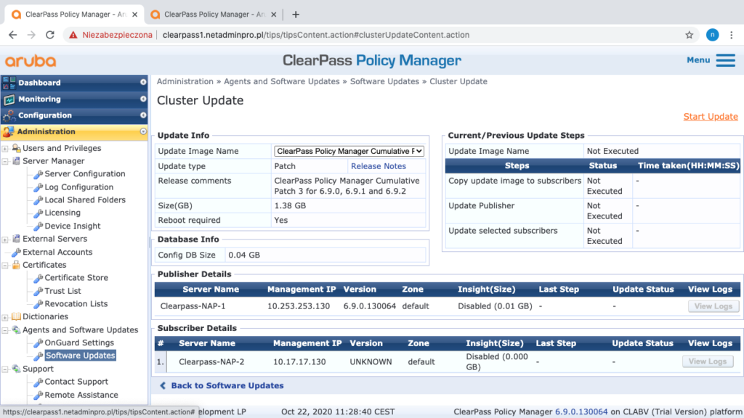Click the Configuration section icon
The width and height of the screenshot is (744, 418).
pyautogui.click(x=9, y=115)
